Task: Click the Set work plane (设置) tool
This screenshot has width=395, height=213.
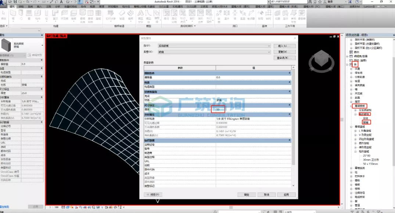Action: [x=277, y=15]
